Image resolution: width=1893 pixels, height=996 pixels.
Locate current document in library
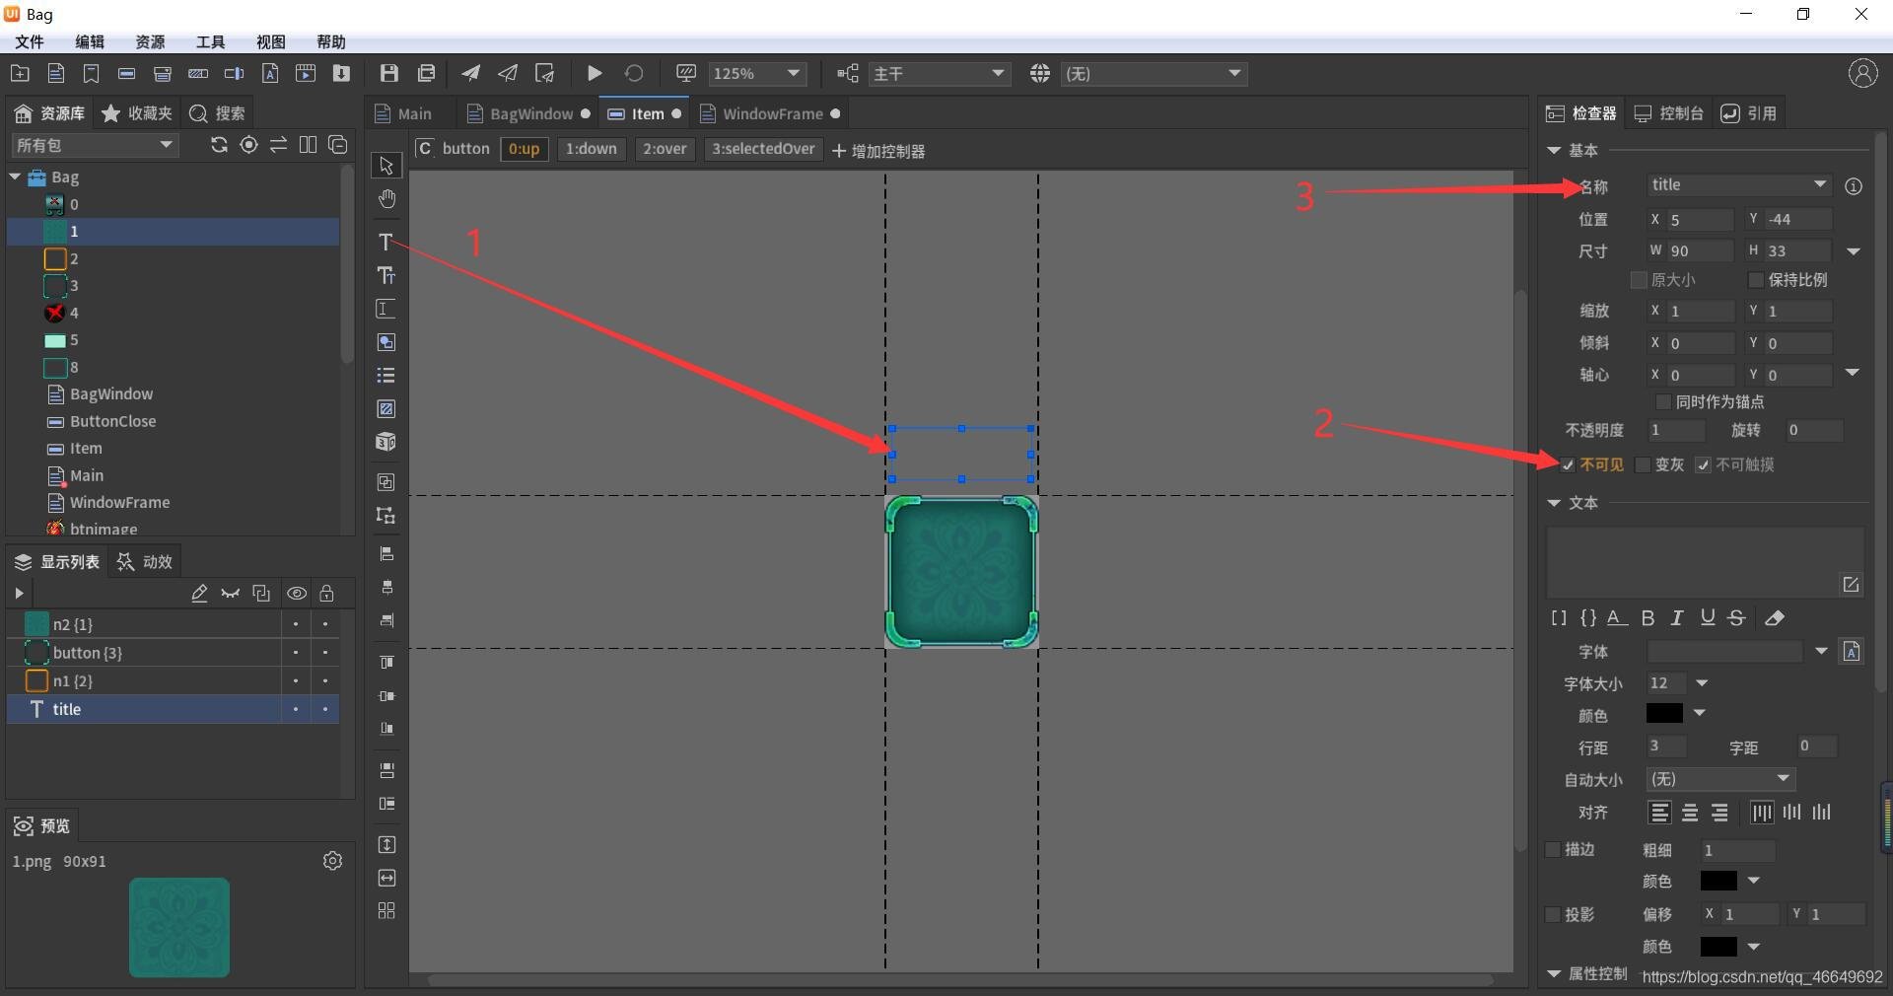[249, 145]
